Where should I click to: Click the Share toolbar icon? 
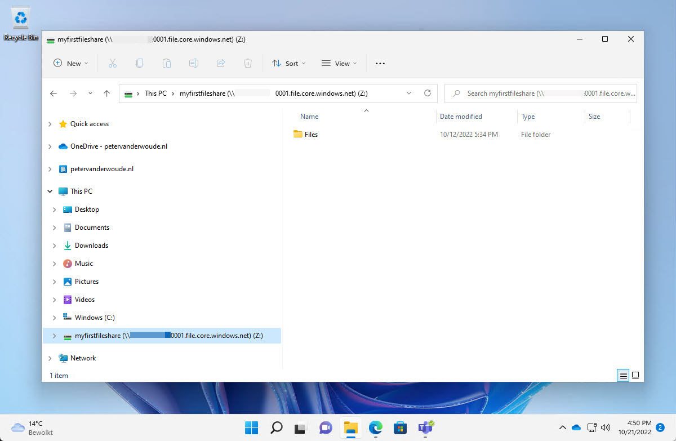coord(221,64)
